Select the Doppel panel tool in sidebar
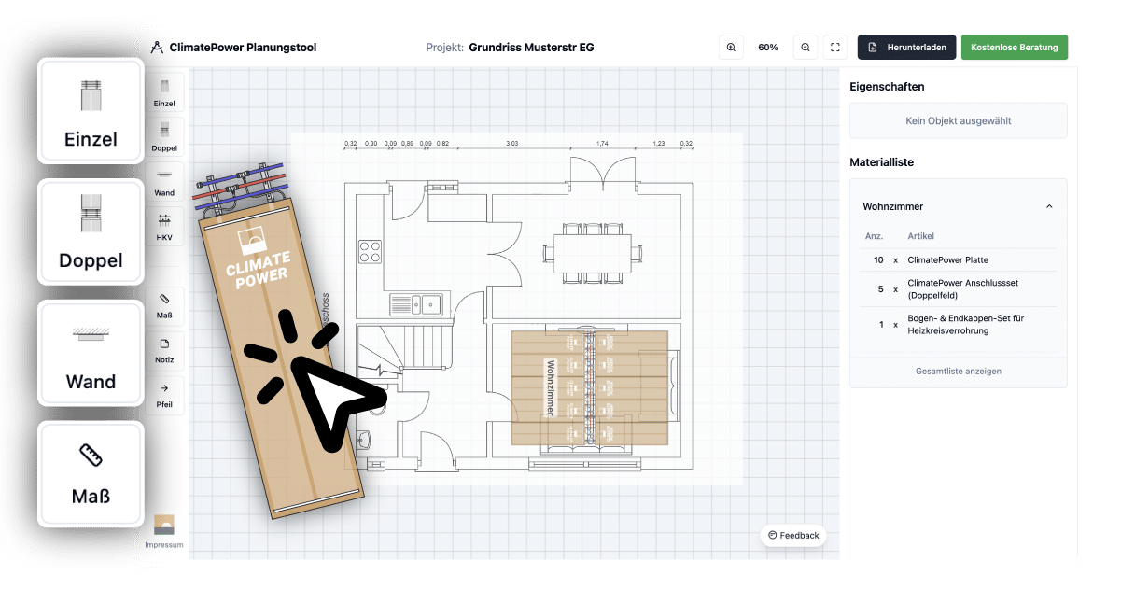The height and width of the screenshot is (589, 1121). tap(164, 136)
